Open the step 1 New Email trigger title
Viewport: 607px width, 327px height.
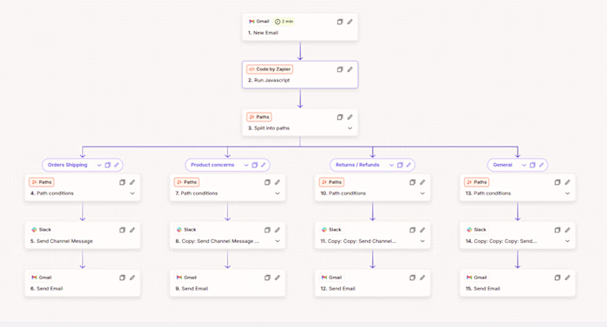(x=263, y=33)
